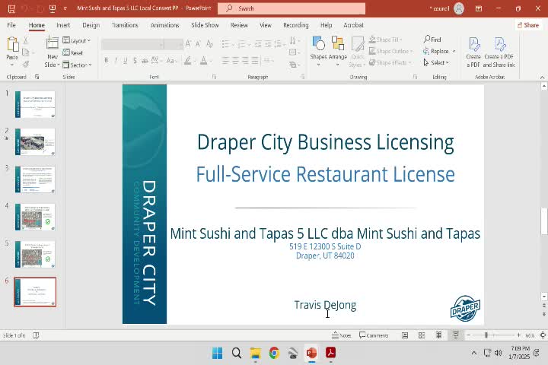Screen dimensions: 548x365
Task: Click the bullets list icon
Action: click(225, 44)
